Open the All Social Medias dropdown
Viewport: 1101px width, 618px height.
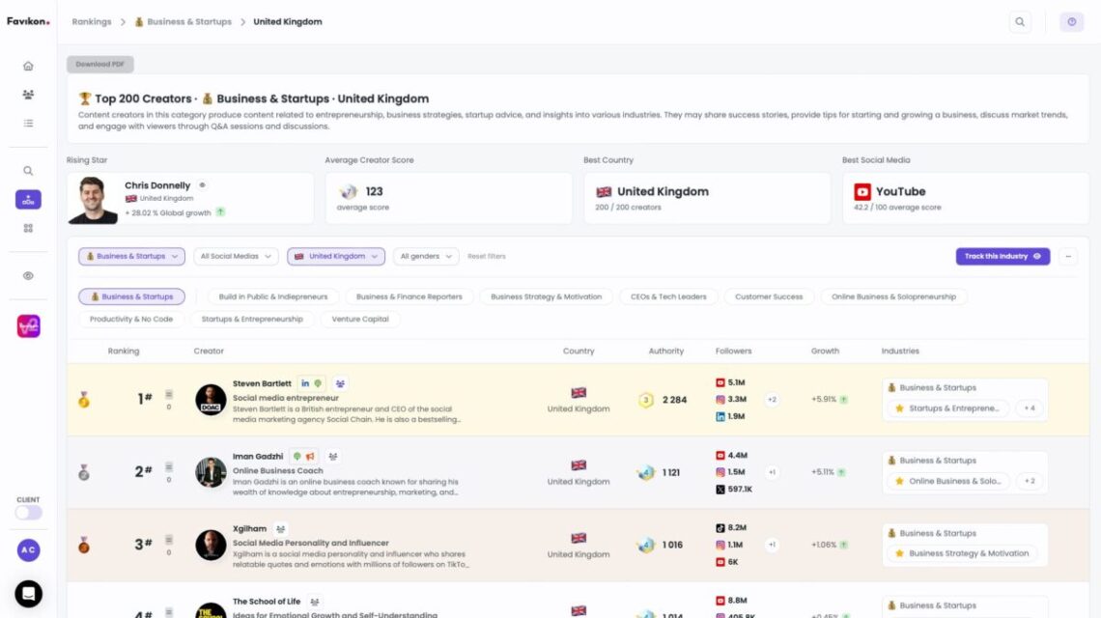point(235,256)
